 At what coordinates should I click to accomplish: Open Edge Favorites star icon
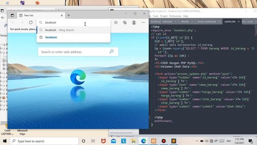coord(116,23)
